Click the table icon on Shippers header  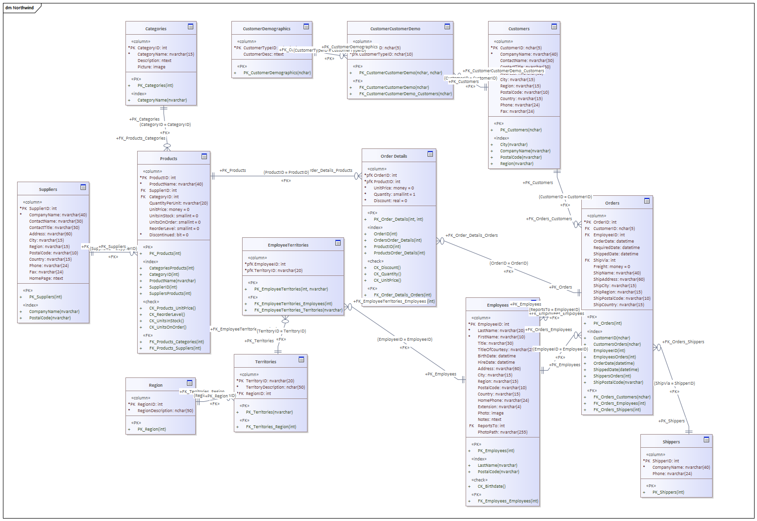[707, 439]
